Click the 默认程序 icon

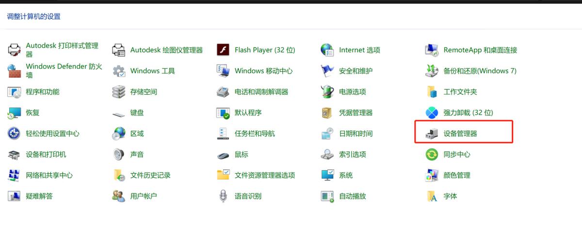click(x=223, y=112)
